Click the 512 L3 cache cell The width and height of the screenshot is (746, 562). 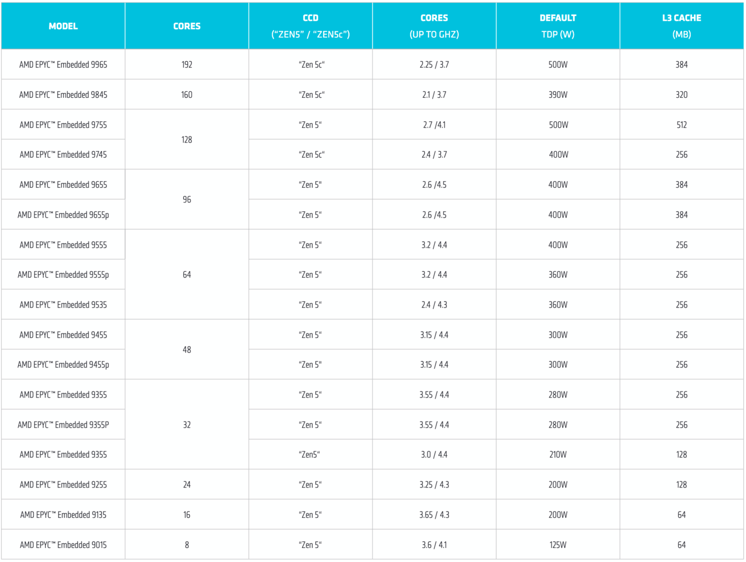681,125
